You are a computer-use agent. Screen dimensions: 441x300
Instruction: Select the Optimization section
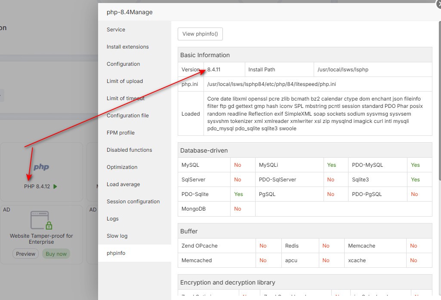122,167
